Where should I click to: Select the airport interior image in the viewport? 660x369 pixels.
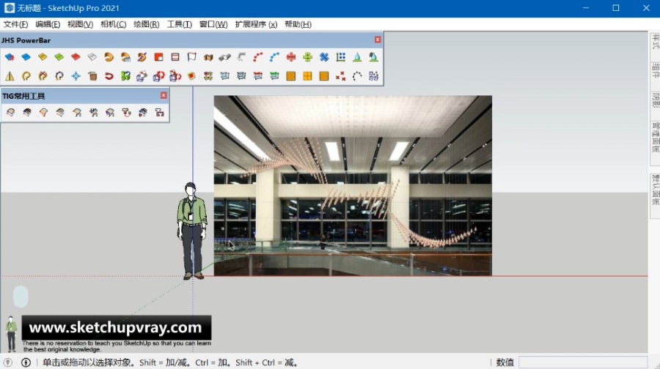pyautogui.click(x=353, y=185)
